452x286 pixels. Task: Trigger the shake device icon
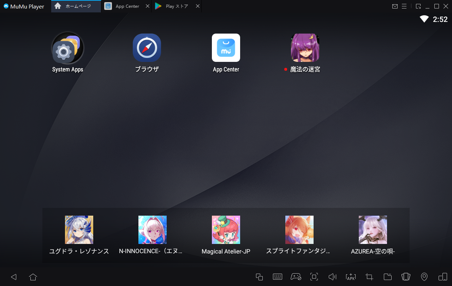[406, 277]
